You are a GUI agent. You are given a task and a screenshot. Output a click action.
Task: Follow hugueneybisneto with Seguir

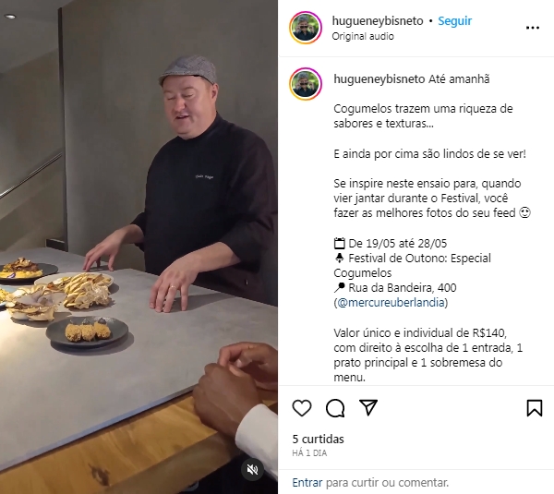coord(454,21)
